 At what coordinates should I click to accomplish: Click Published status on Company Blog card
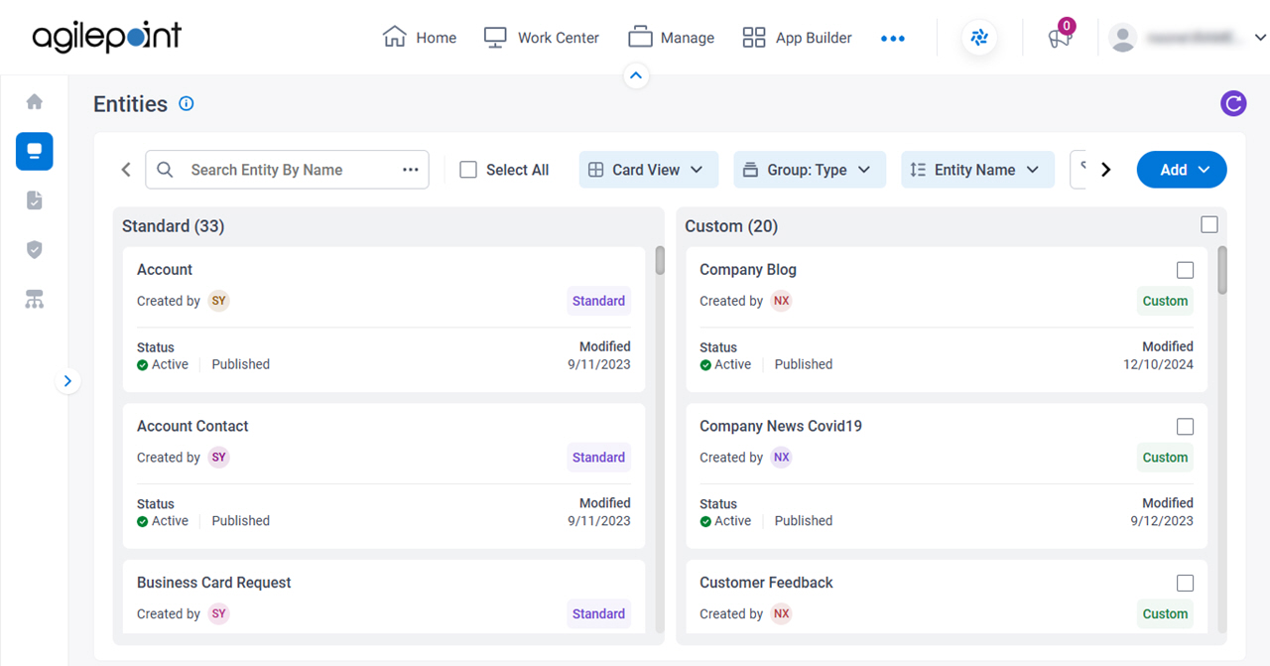(804, 364)
